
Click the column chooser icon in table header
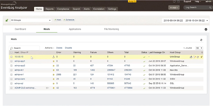tap(202, 52)
